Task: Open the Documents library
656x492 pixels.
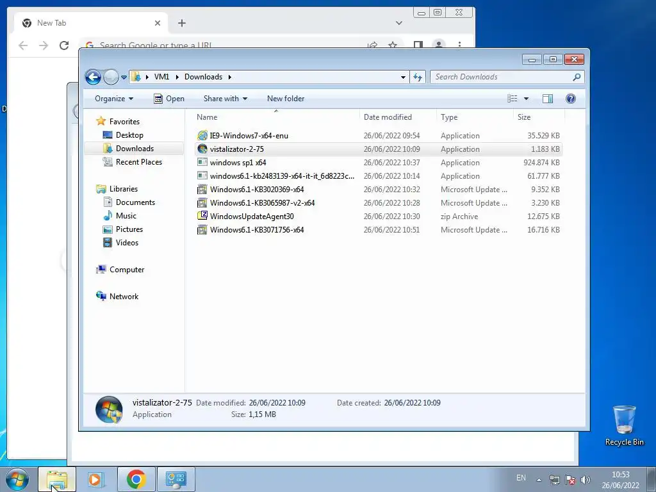Action: pos(135,202)
